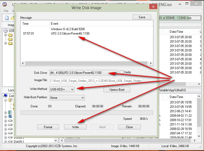Enable the Verify checkbox
Viewport: 204px width, 151px height.
pos(122,72)
